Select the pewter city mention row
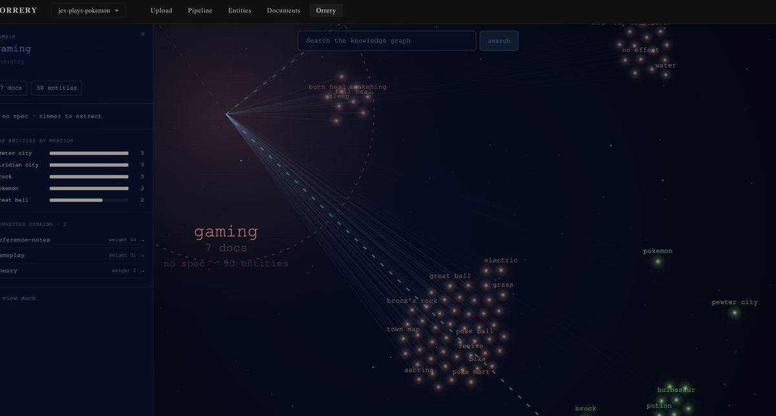This screenshot has width=776, height=416. coord(72,153)
